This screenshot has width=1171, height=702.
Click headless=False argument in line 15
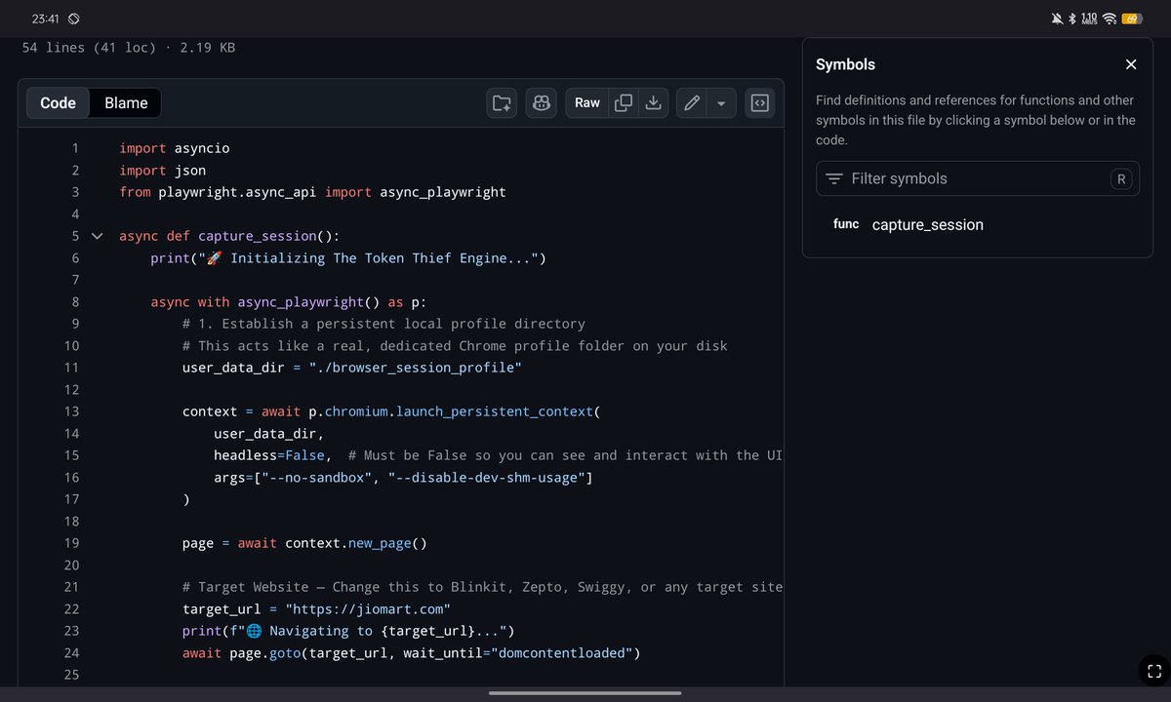tap(269, 455)
